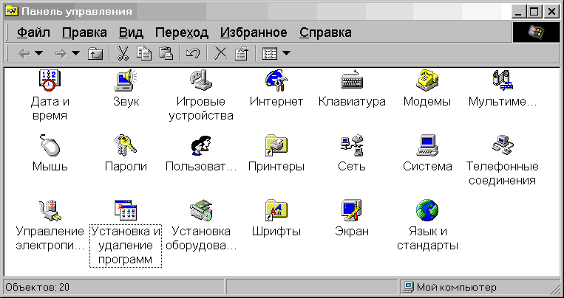The height and width of the screenshot is (298, 564).
Task: Open the Управление электропитанием icon
Action: click(50, 210)
